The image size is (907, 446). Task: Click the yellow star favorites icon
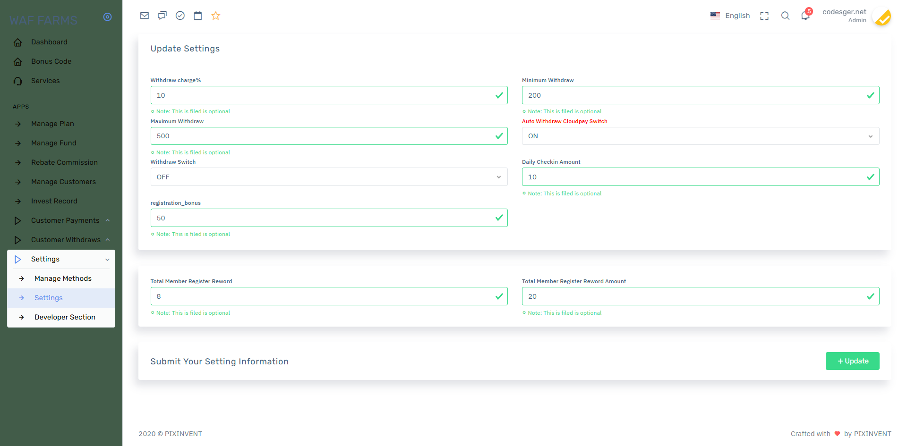(216, 16)
